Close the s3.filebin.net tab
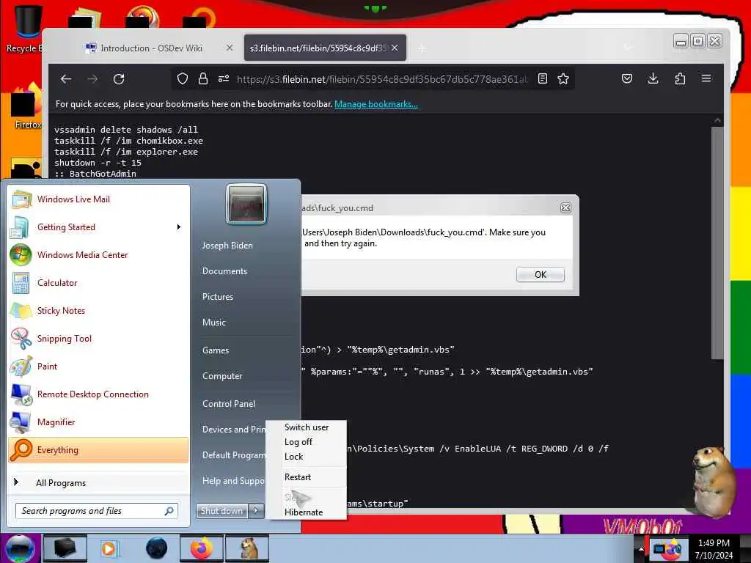 pyautogui.click(x=395, y=48)
